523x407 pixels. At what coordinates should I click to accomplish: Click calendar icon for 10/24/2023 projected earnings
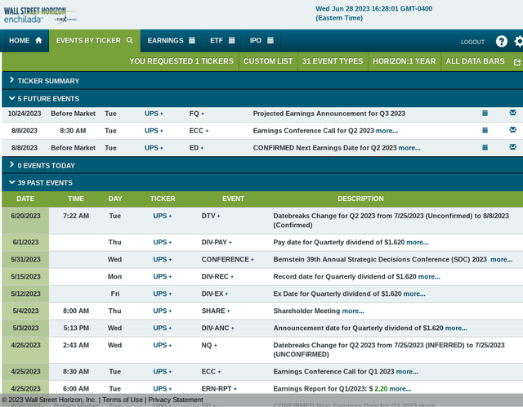(x=485, y=113)
